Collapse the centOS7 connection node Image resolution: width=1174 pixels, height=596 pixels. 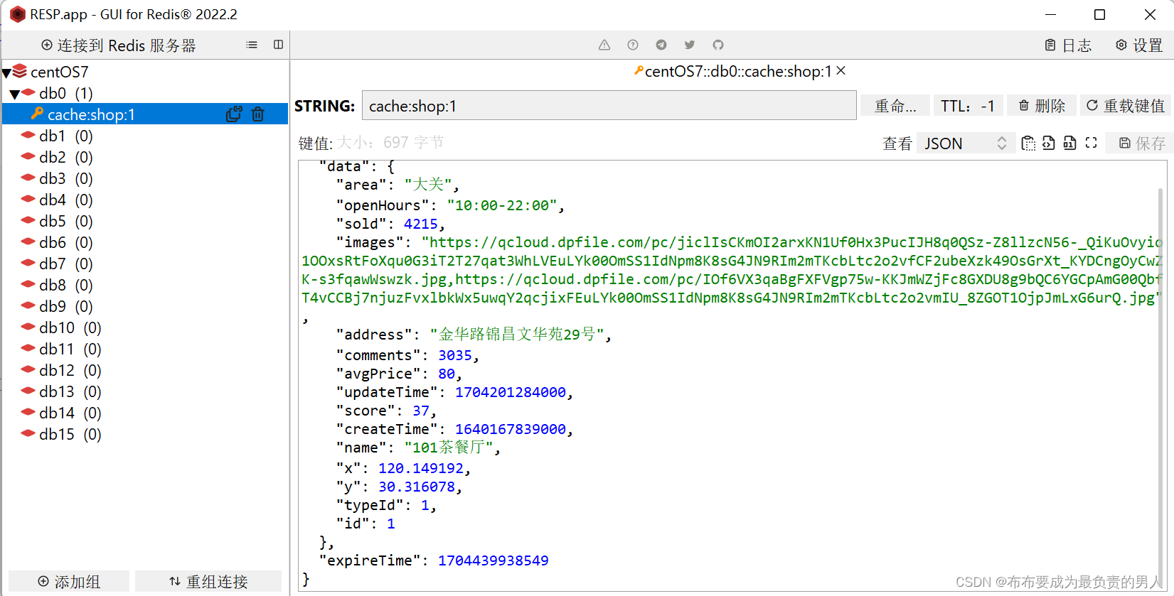click(7, 72)
